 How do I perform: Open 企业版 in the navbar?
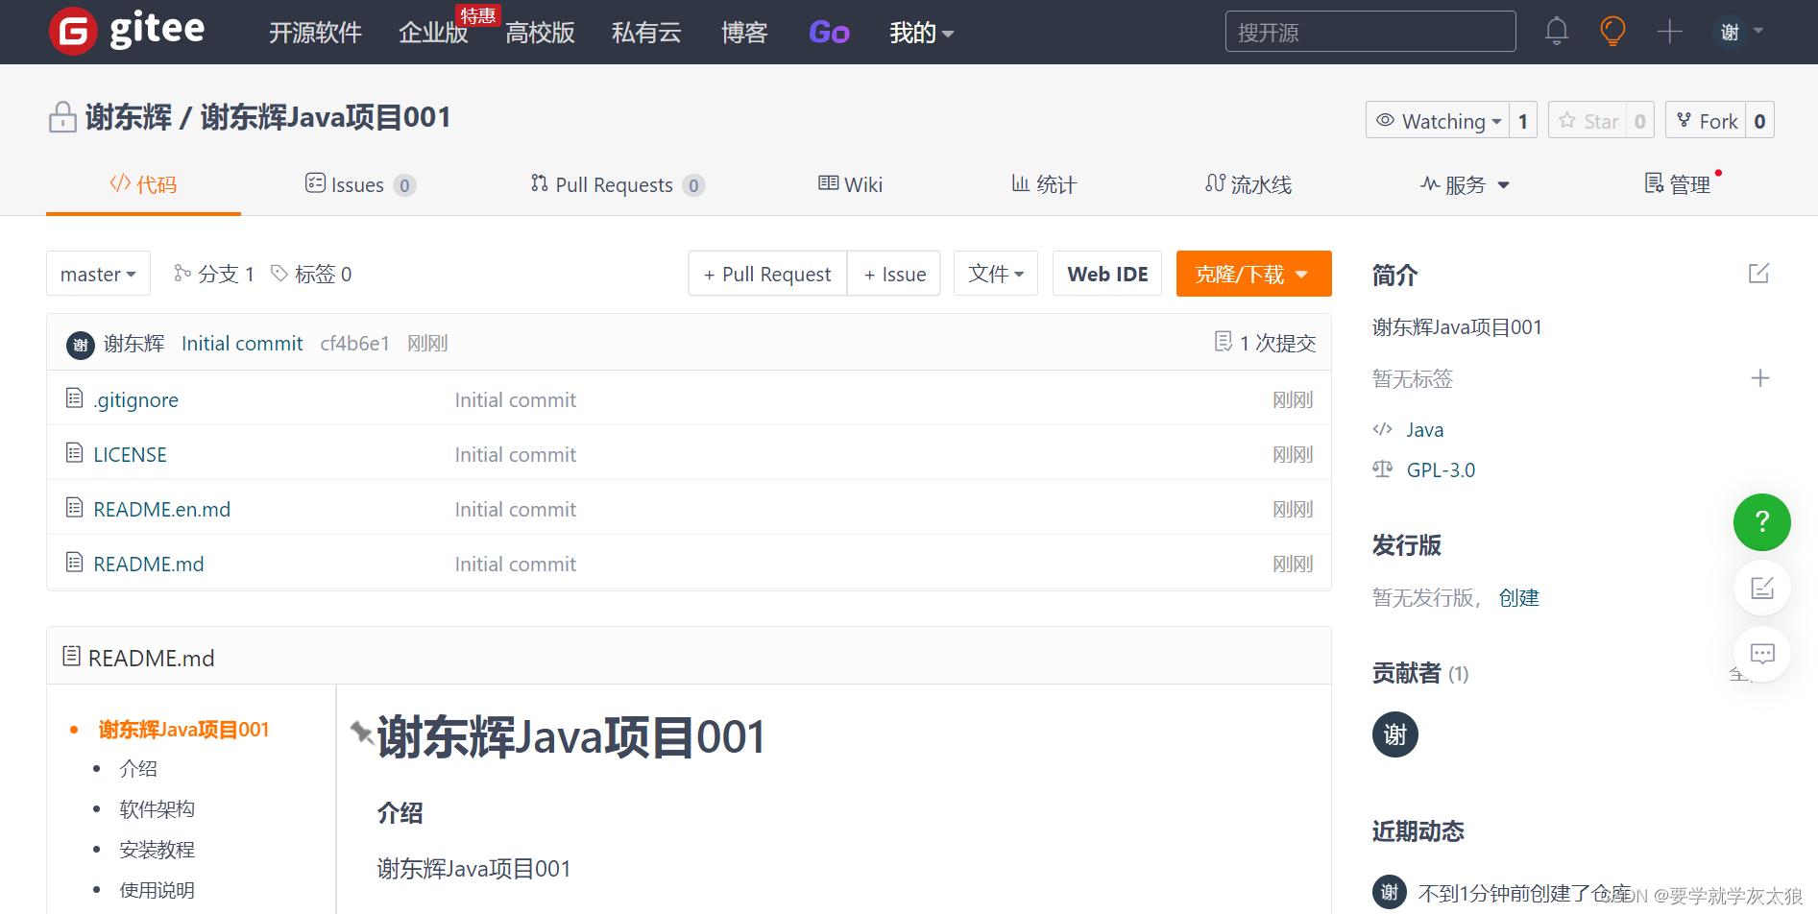point(433,33)
